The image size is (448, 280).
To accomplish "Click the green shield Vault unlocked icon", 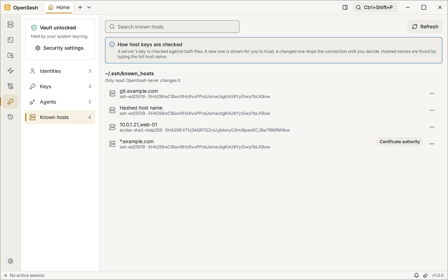I will point(34,28).
